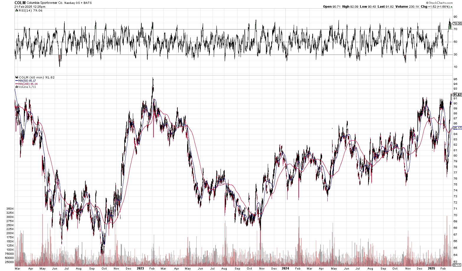The width and height of the screenshot is (462, 271).
Task: Click the 6711 volume axis tag
Action: click(457, 265)
